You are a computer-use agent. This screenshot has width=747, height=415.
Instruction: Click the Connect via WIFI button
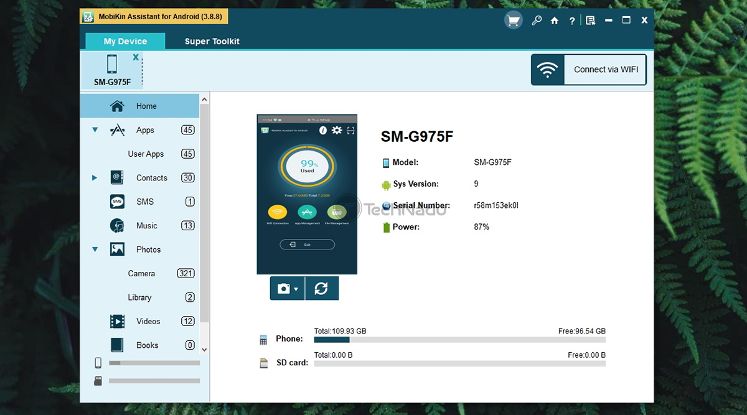click(589, 69)
